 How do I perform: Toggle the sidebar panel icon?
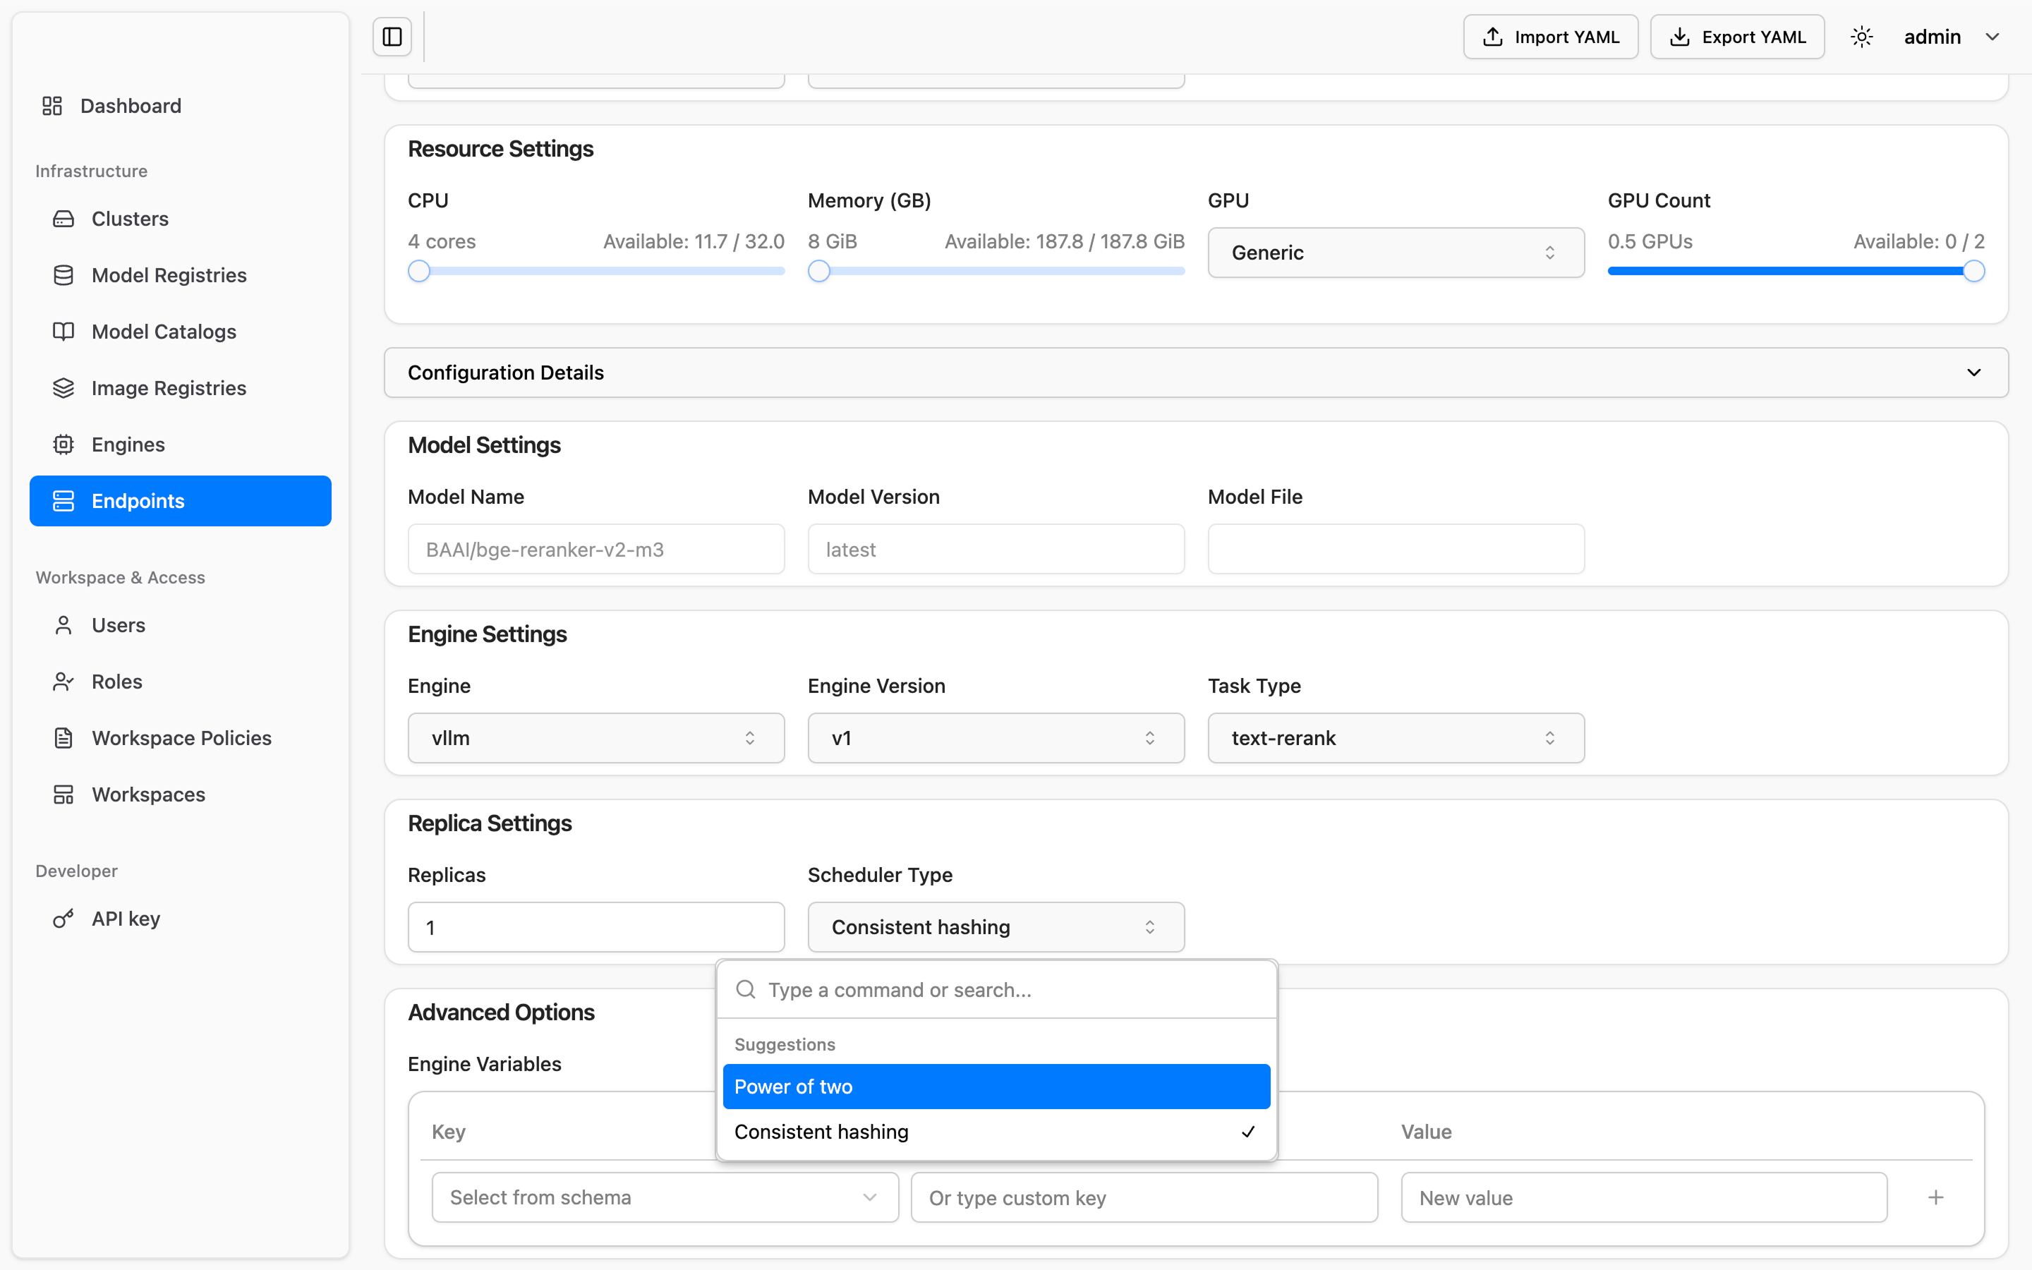392,37
